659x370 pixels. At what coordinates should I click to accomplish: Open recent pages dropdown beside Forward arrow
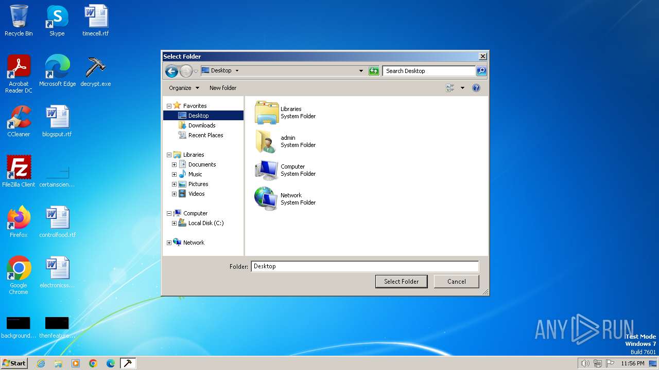click(196, 71)
